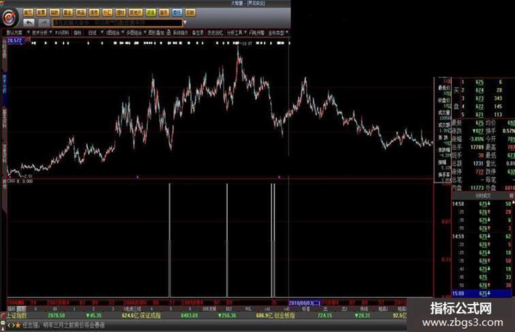Select the 默认方案 toolbar item
Screen dimensions: 515x332
tap(15, 33)
